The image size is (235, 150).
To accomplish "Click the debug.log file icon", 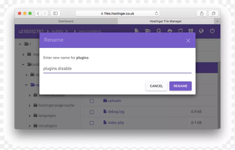I will coord(105,111).
